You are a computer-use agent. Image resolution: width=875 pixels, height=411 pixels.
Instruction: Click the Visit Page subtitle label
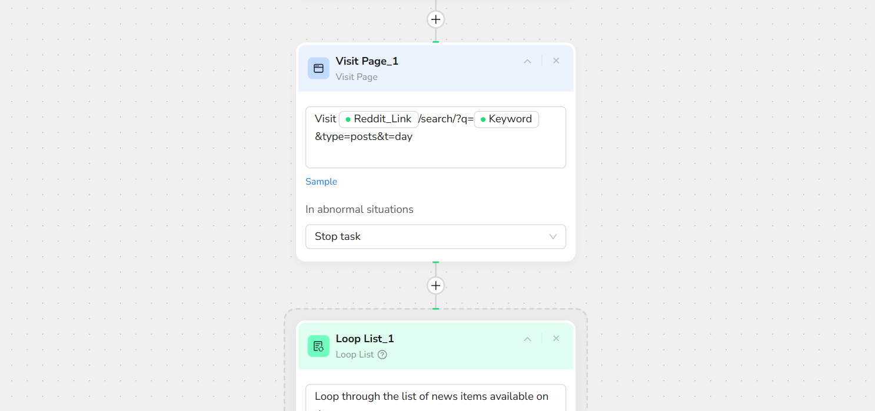(357, 77)
